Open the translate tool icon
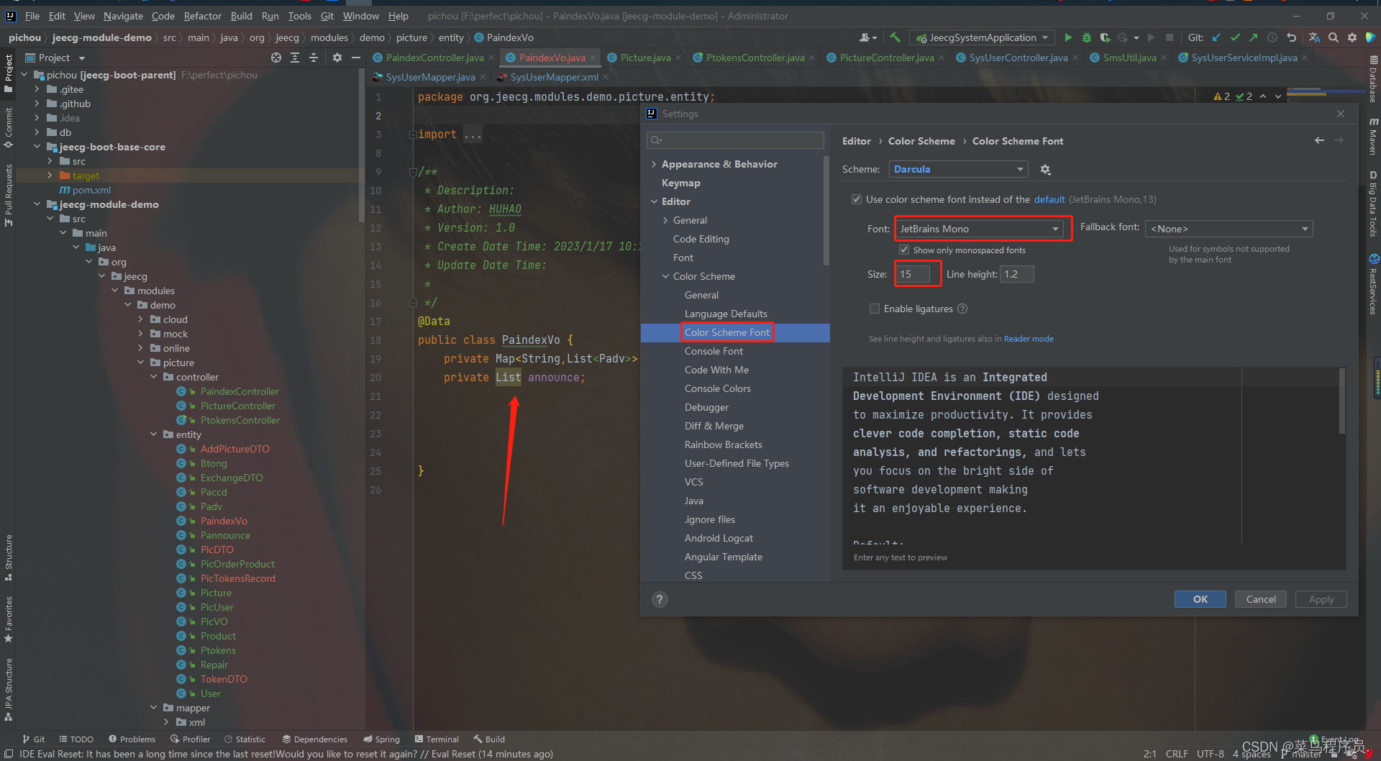1381x761 pixels. point(1315,37)
